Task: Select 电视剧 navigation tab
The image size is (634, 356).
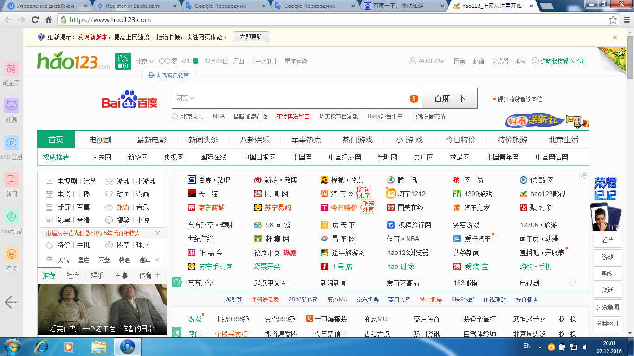Action: tap(100, 140)
